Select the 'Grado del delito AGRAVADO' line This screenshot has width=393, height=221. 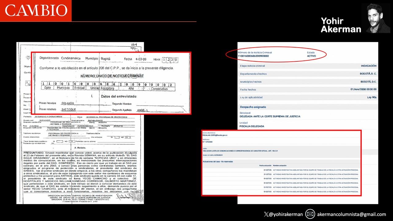coord(212,156)
